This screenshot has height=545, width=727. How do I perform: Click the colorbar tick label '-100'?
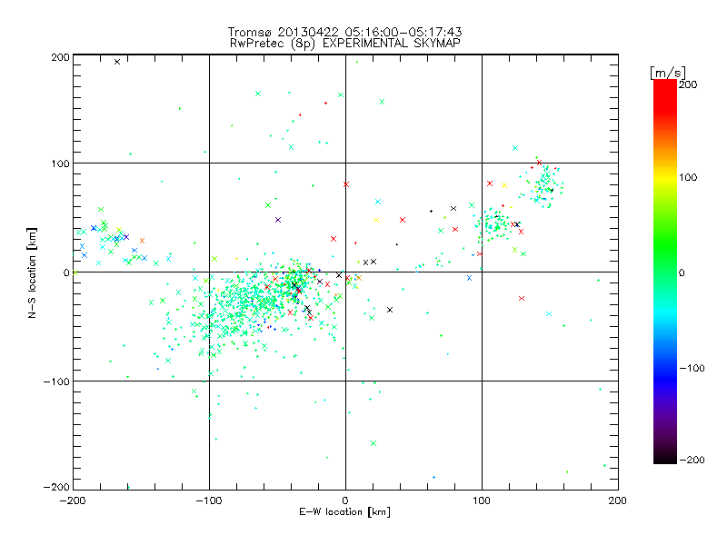click(692, 369)
